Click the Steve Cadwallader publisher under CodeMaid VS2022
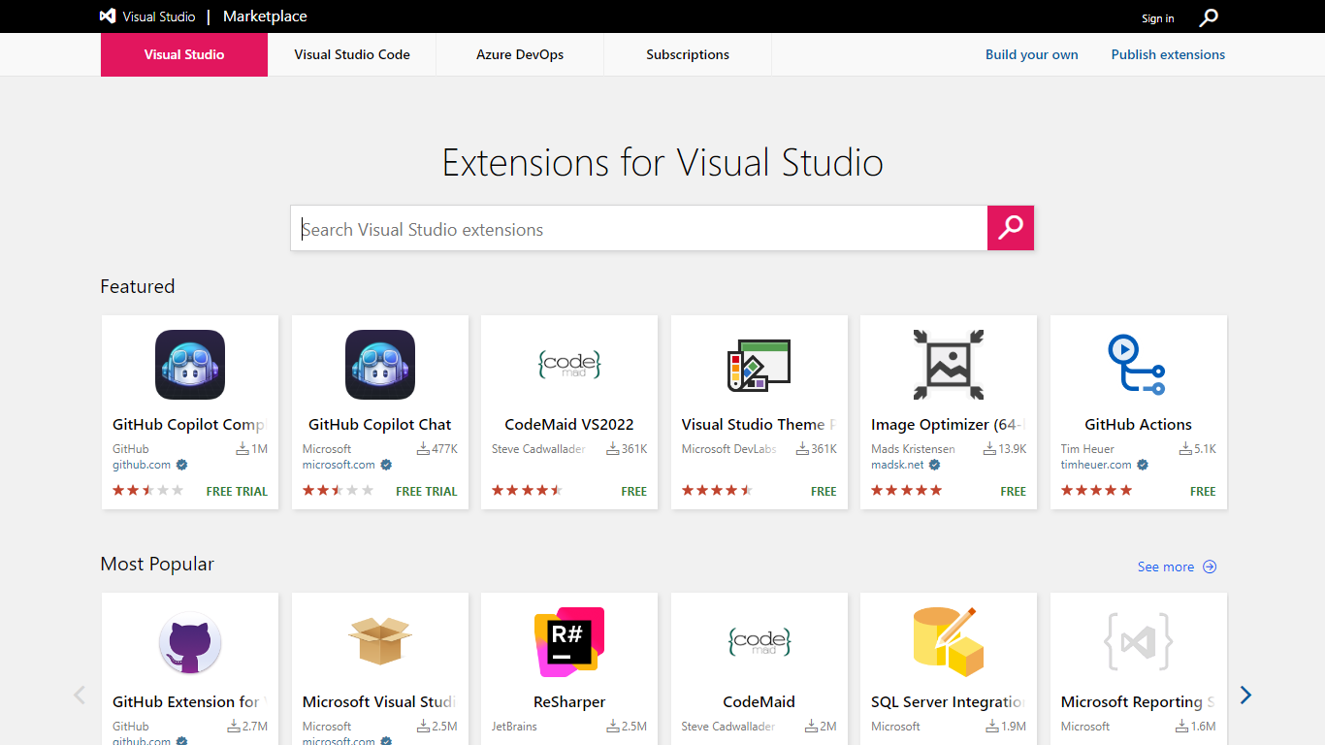 pyautogui.click(x=538, y=449)
